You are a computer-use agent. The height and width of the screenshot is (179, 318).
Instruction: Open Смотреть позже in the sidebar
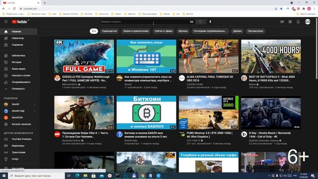[x=18, y=76]
